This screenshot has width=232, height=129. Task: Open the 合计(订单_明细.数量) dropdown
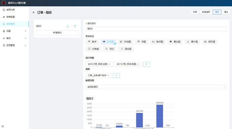click(128, 64)
